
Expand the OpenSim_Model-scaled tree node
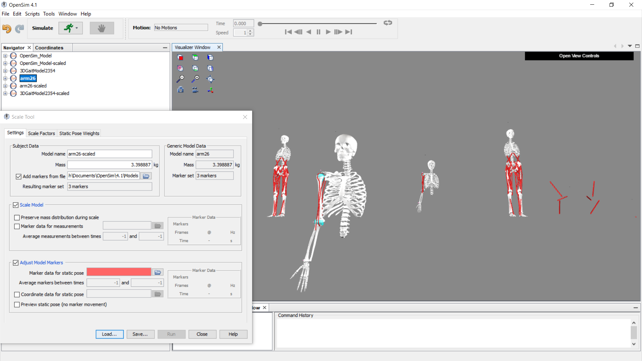(5, 63)
